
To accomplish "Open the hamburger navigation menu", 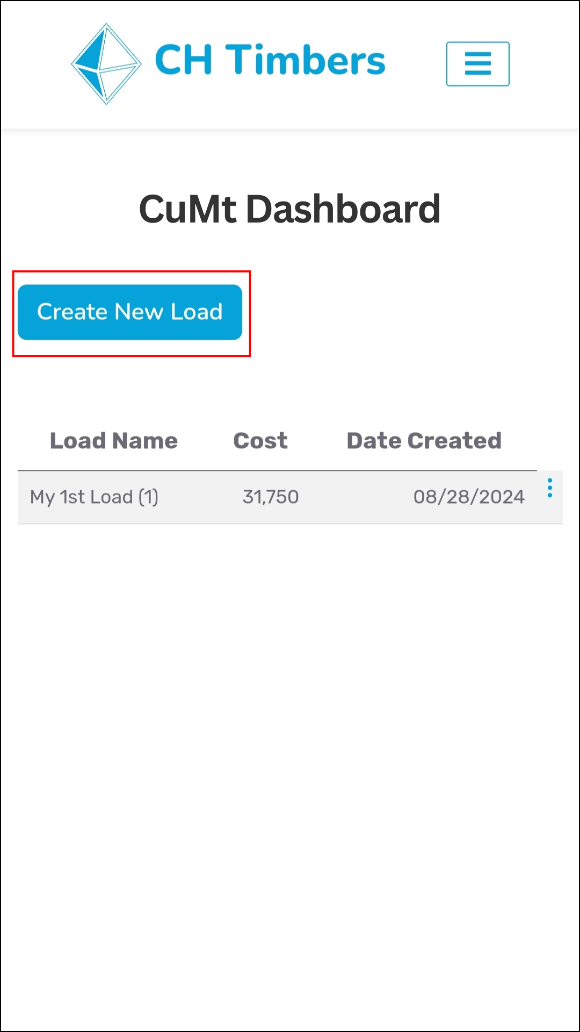I will tap(477, 64).
